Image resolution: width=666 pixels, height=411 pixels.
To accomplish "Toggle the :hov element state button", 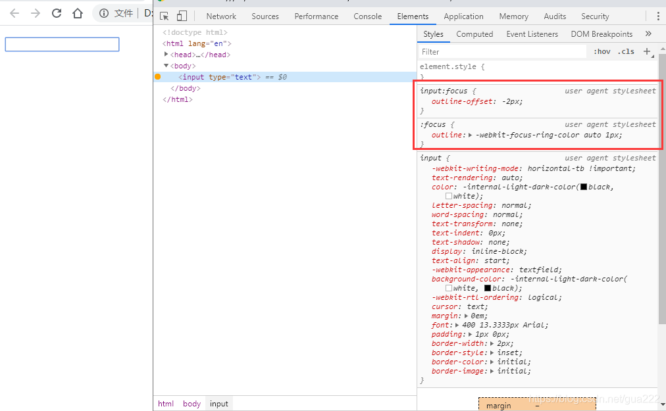I will pos(602,51).
